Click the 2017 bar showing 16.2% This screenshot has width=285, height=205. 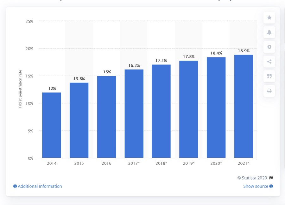[134, 114]
